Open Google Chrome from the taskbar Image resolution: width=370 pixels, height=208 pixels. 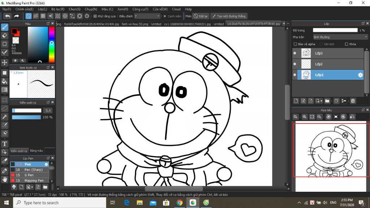click(x=180, y=203)
